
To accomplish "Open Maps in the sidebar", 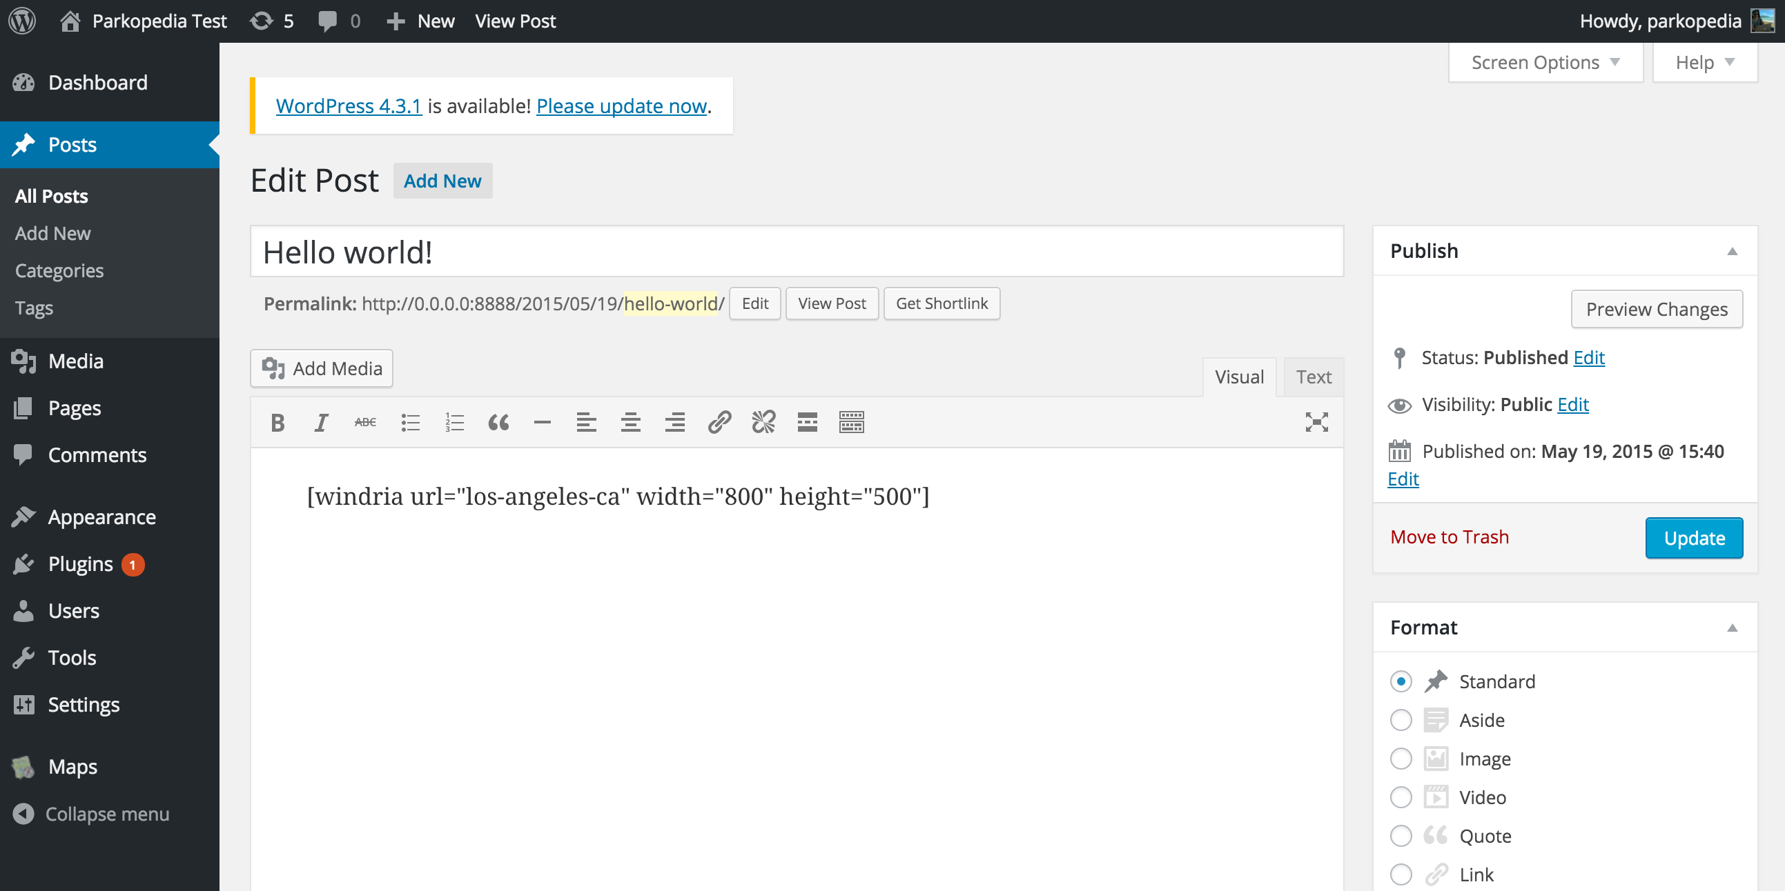I will (x=110, y=767).
